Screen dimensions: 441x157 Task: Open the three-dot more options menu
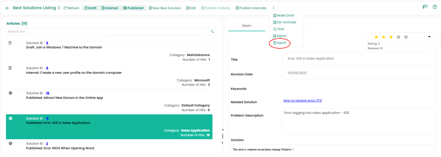273,8
